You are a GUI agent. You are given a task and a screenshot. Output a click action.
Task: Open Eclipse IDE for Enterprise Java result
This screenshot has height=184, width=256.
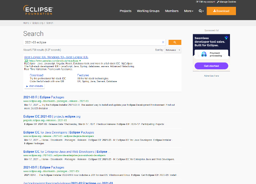pos(67,151)
